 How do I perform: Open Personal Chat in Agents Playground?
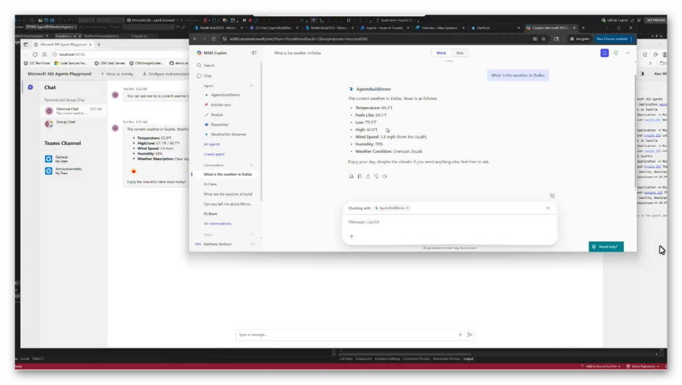(73, 111)
